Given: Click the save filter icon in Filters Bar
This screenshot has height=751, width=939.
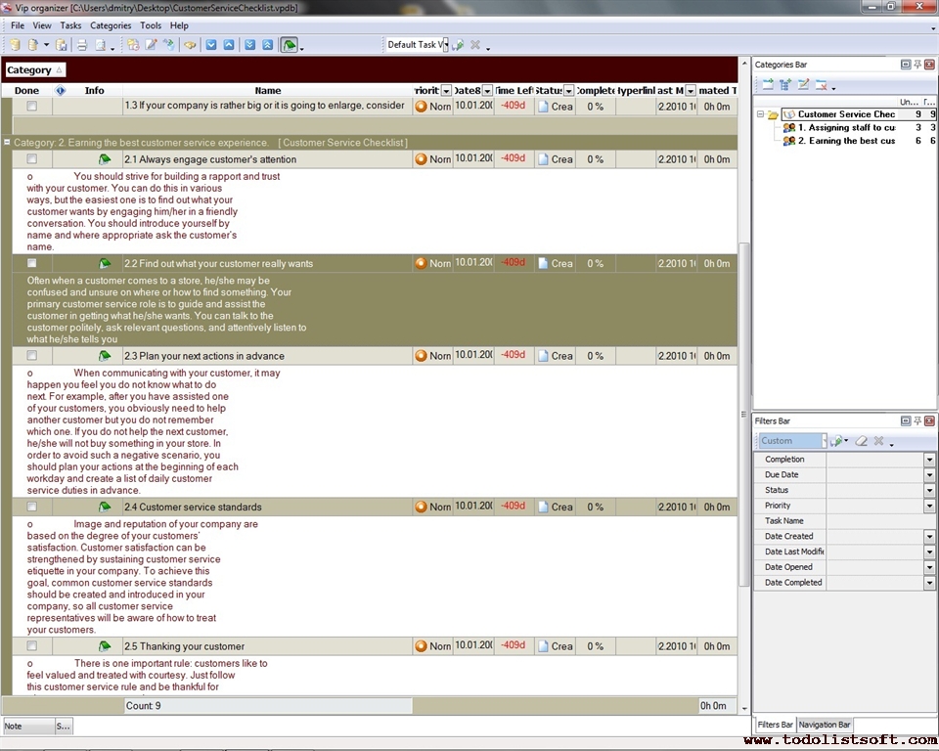Looking at the screenshot, I should point(836,441).
